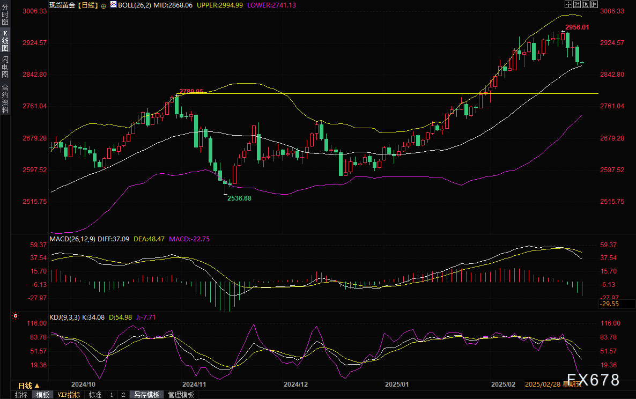The image size is (636, 399).
Task: Choose template number 1
Action: (x=112, y=395)
